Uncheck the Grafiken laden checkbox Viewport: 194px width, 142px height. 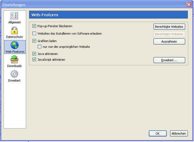(x=34, y=41)
